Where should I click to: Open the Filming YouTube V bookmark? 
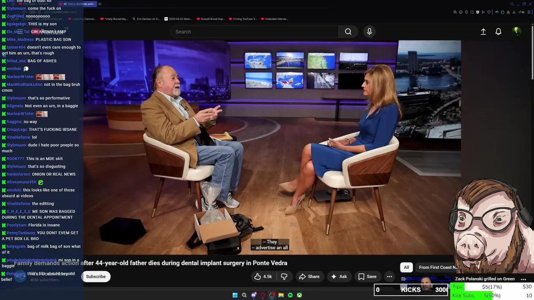click(x=243, y=19)
